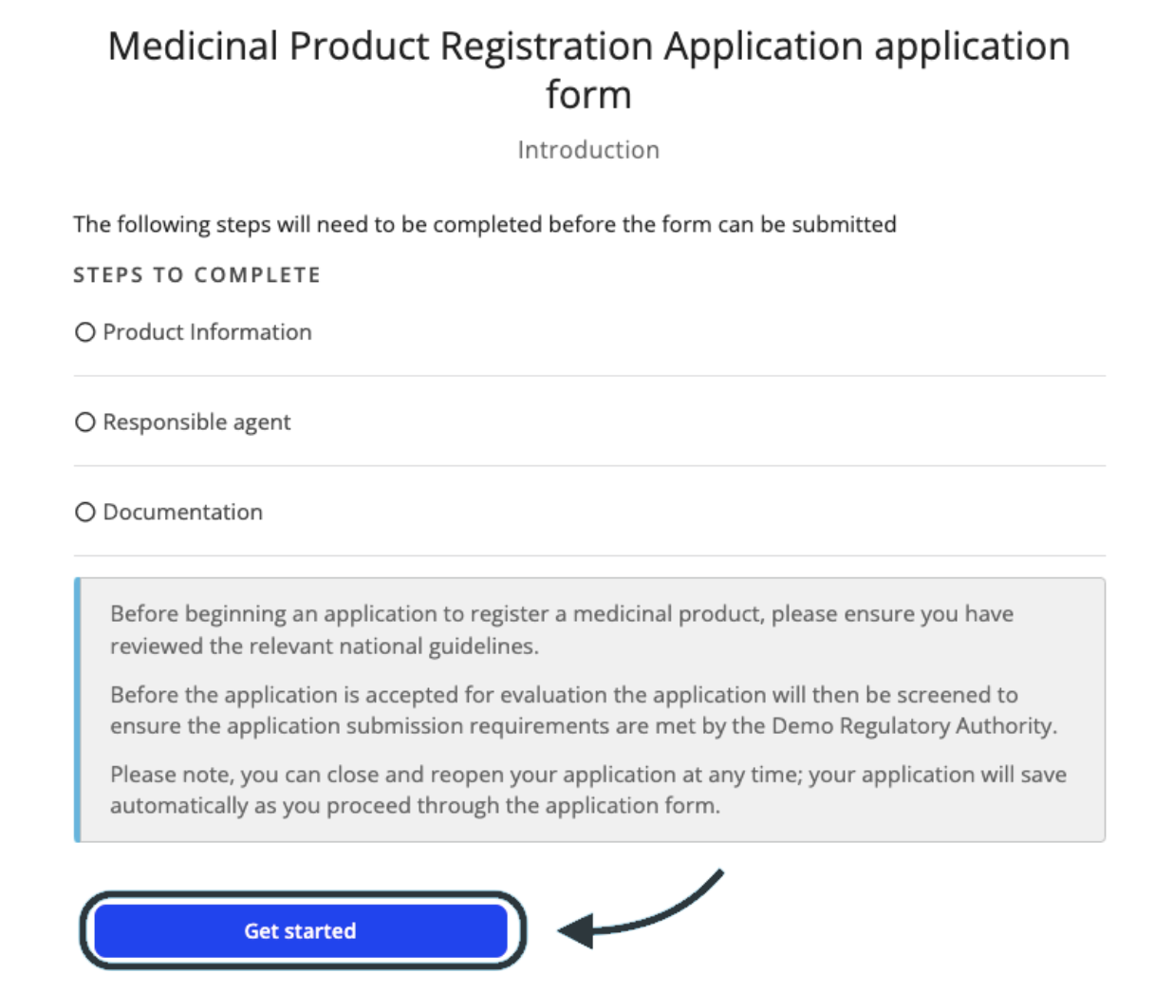The image size is (1154, 993).
Task: Click the divider line below Responsible agent
Action: (x=589, y=466)
